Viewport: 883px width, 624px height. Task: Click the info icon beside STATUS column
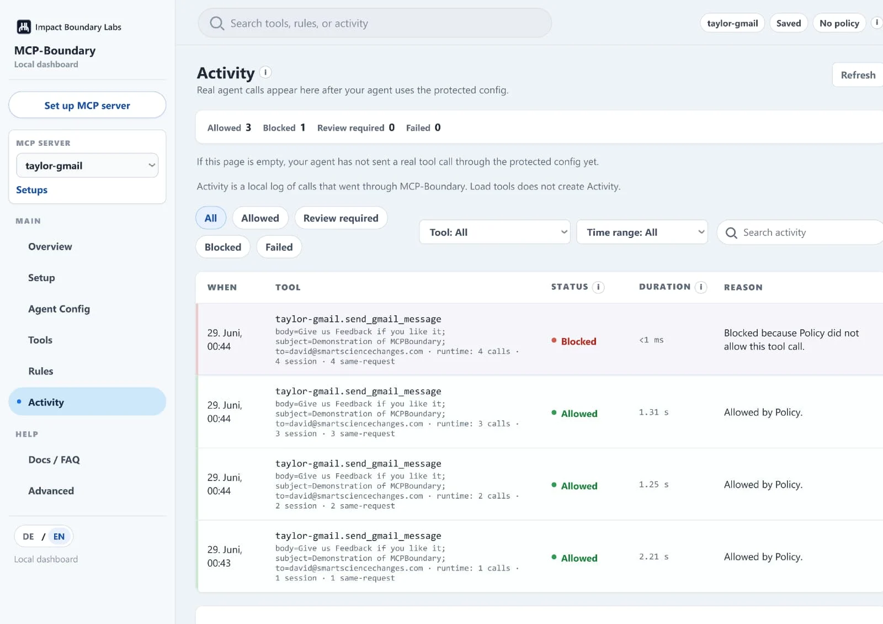click(598, 287)
